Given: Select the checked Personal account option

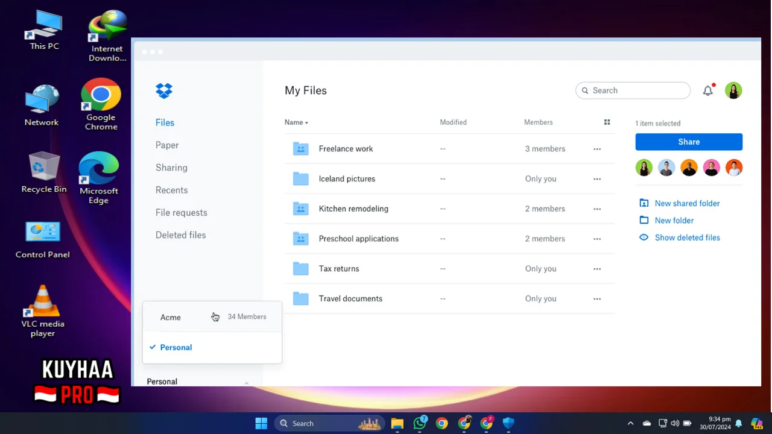Looking at the screenshot, I should tap(212, 347).
